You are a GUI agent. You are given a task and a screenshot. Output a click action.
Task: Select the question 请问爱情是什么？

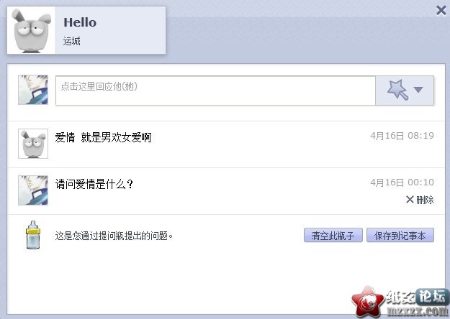[x=94, y=184]
